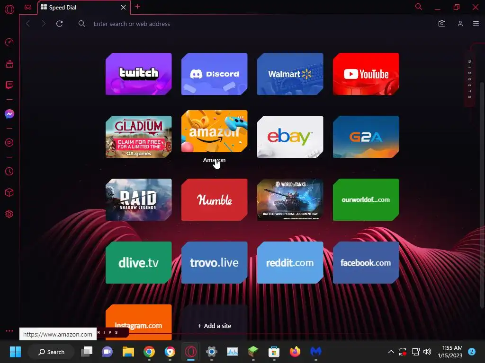Click the page vertical scrollbar
485x363 pixels.
point(482,194)
